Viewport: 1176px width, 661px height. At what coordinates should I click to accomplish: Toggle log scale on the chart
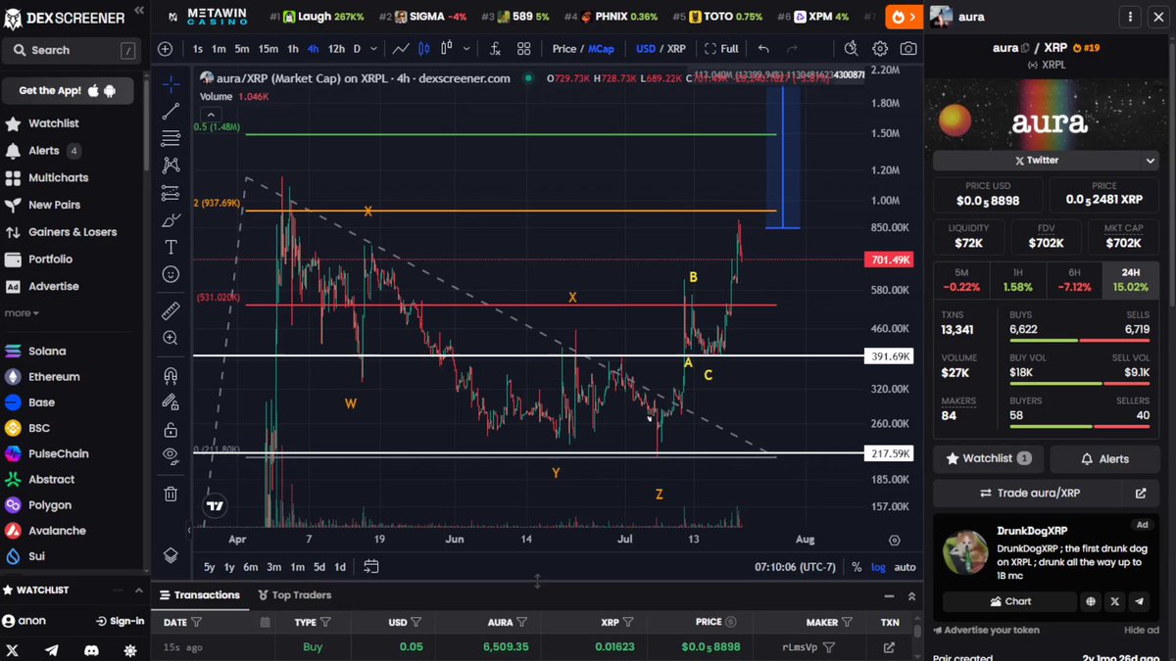point(878,567)
